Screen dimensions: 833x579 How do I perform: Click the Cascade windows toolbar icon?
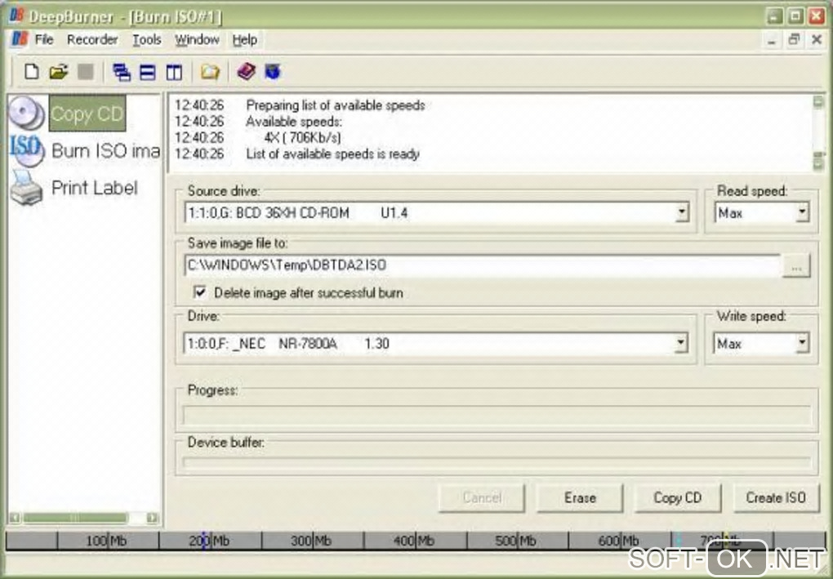[x=122, y=72]
